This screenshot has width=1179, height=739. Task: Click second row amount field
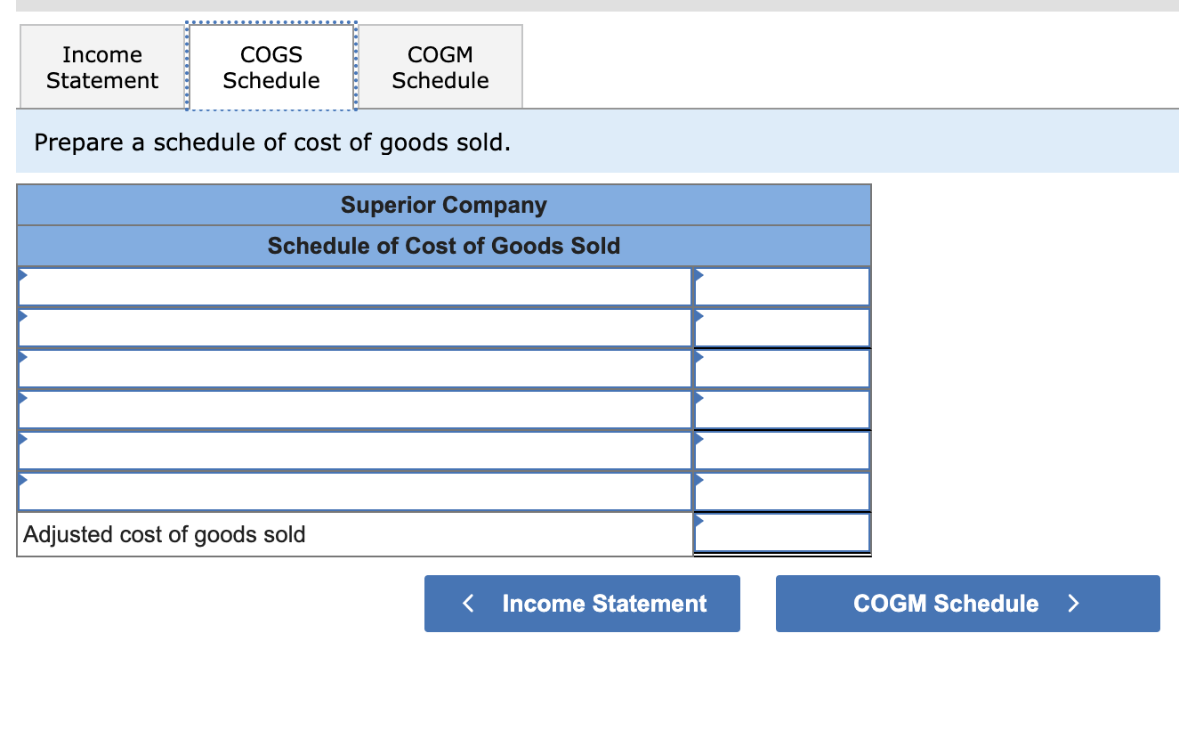pos(782,328)
